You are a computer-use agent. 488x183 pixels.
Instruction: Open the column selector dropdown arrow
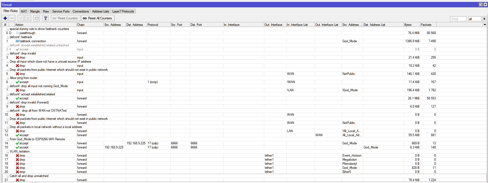(485, 25)
